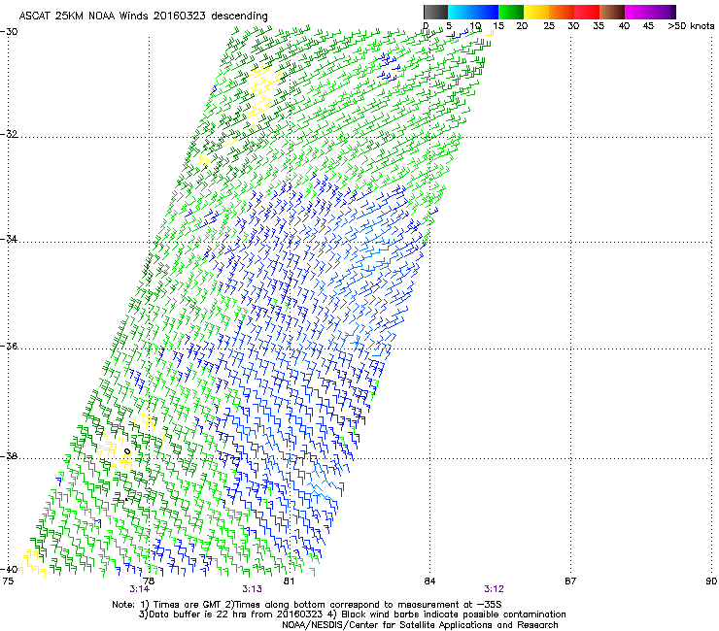
Task: Pick the orange 25-30 knots swatch
Action: pos(562,12)
